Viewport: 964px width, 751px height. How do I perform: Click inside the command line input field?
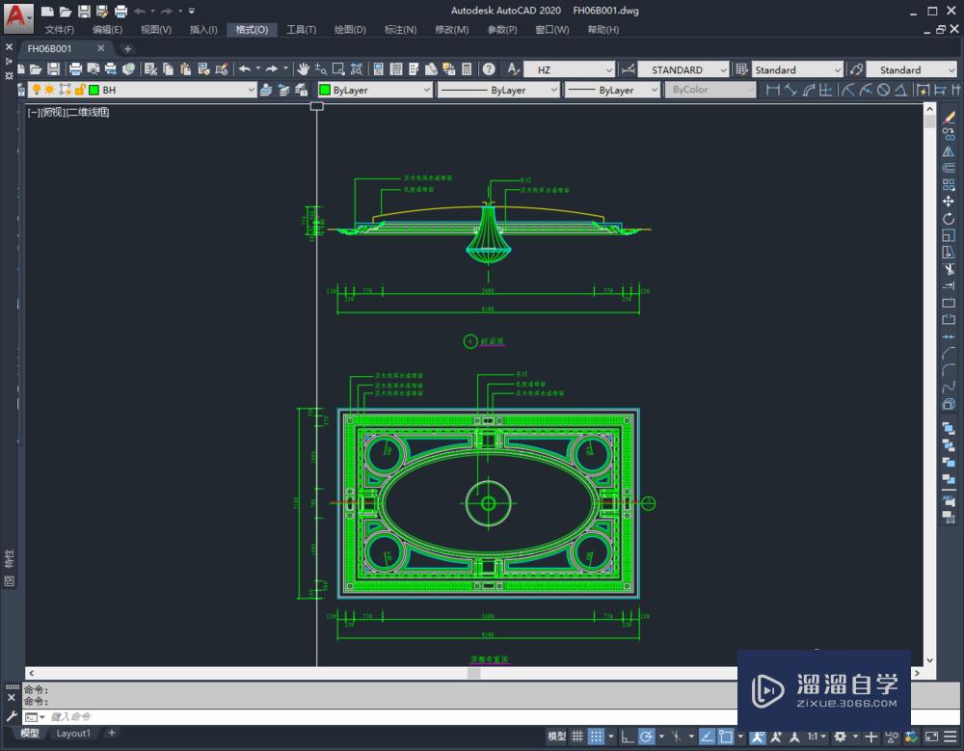193,716
